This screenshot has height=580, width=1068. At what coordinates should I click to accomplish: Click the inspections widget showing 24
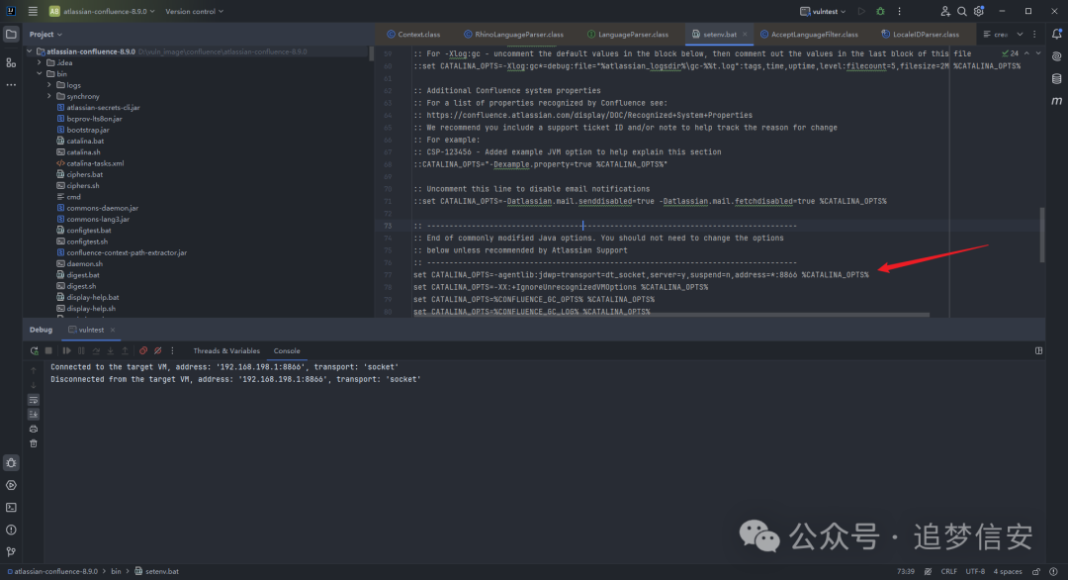pos(1010,53)
